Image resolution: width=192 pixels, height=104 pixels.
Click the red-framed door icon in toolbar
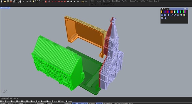pos(46,1)
